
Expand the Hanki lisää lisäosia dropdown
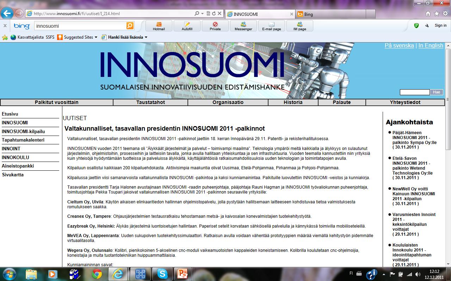coord(146,37)
